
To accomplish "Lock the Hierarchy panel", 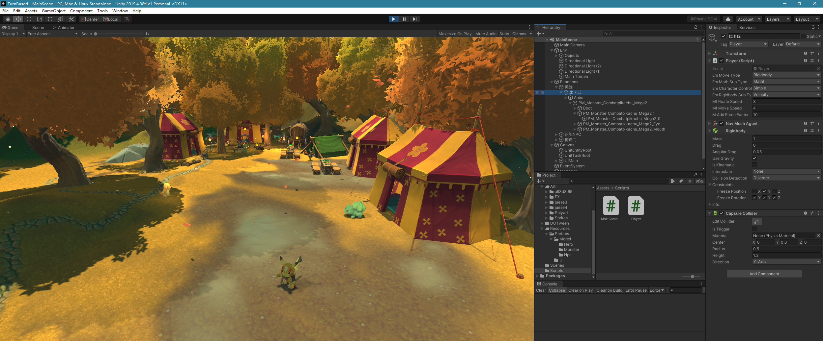I will click(x=695, y=27).
